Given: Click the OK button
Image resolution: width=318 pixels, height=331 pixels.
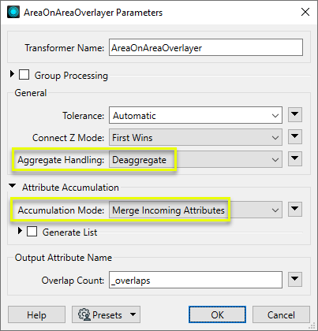Looking at the screenshot, I should [217, 314].
